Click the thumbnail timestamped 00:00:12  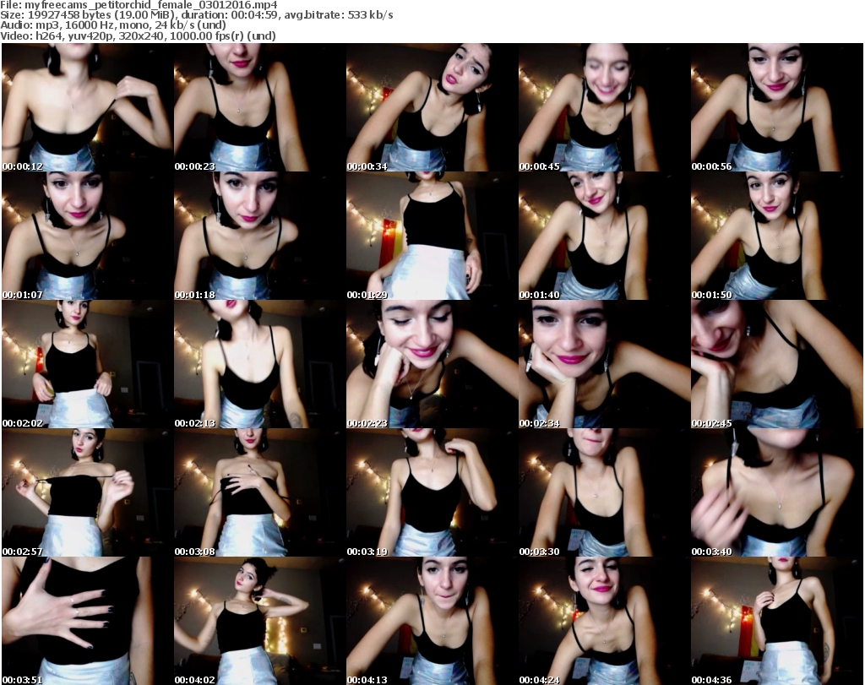click(88, 107)
